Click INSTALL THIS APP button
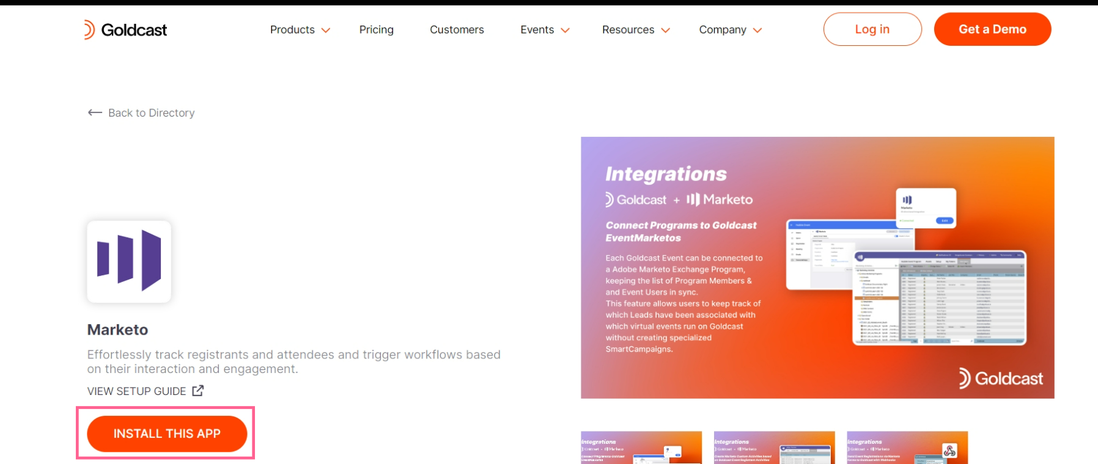This screenshot has width=1098, height=464. point(167,433)
